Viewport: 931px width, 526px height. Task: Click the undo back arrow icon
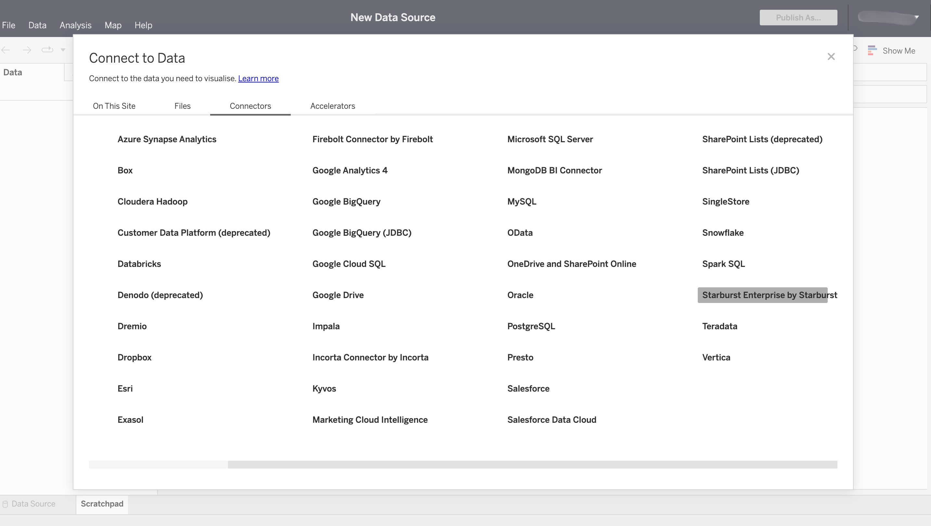tap(6, 50)
